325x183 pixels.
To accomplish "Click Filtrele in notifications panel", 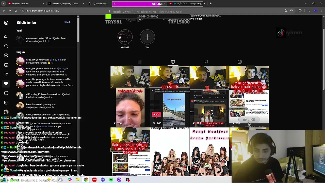I will click(x=67, y=22).
